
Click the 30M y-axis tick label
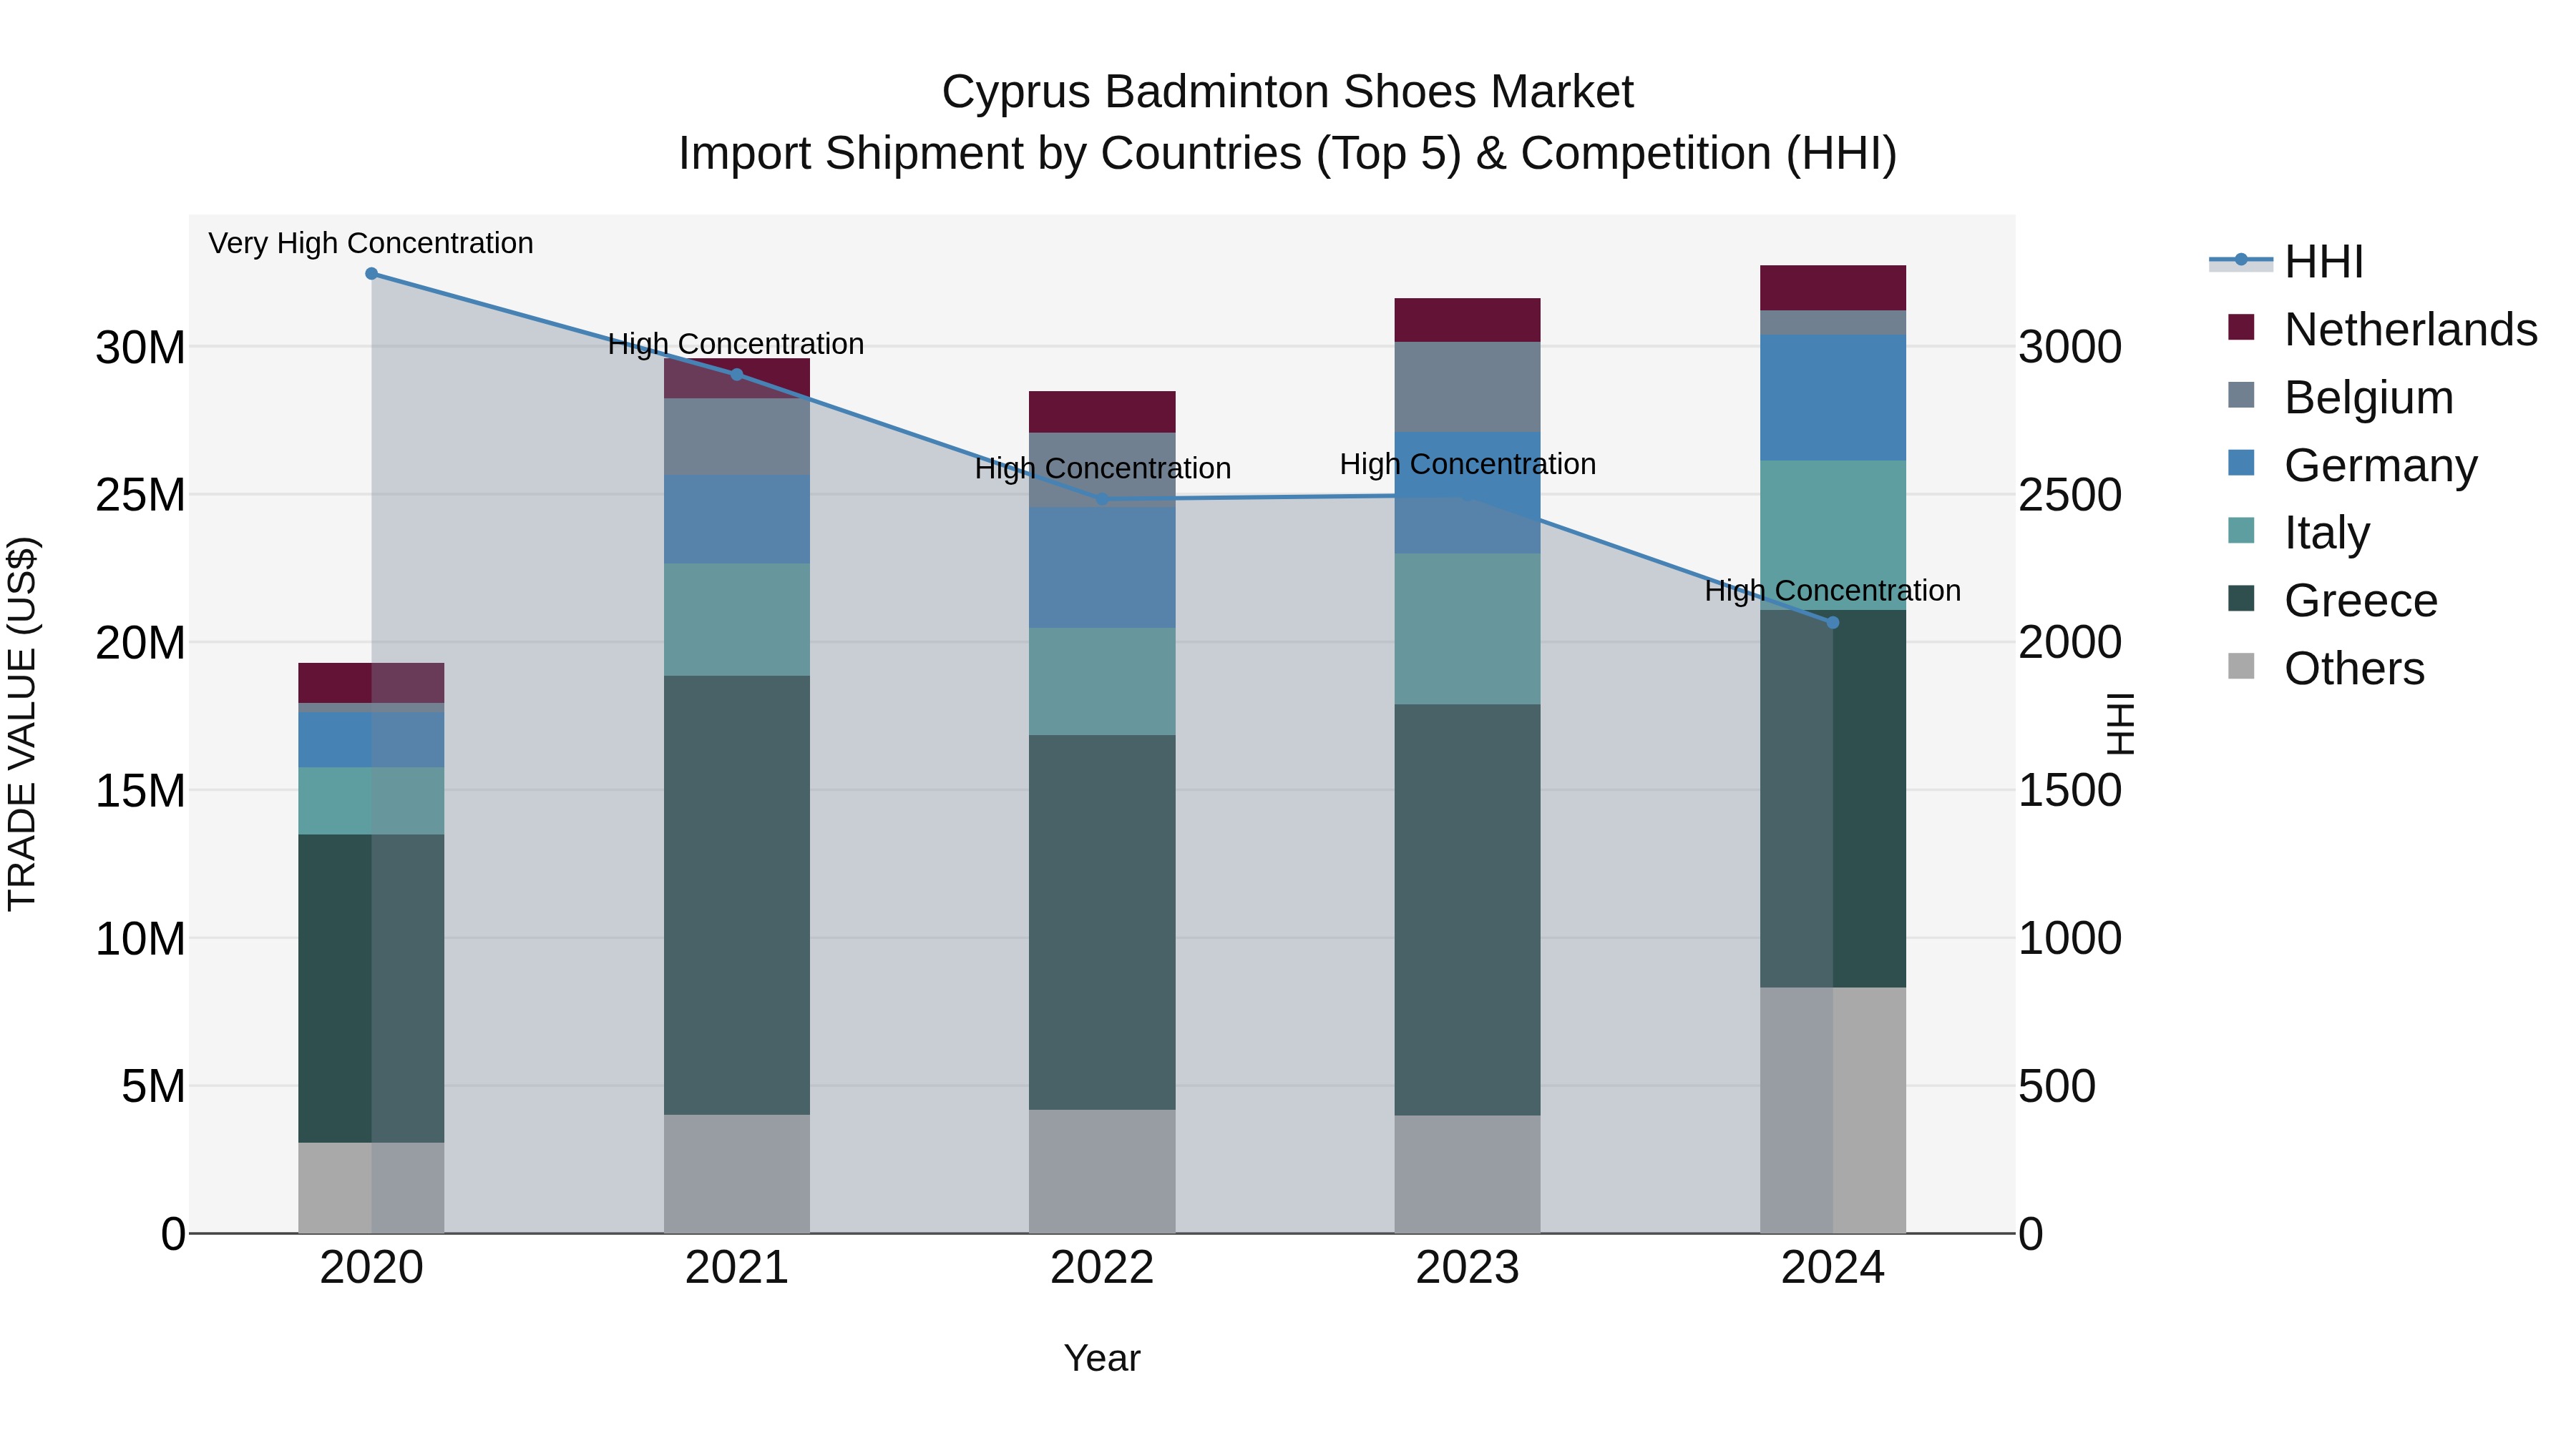[x=141, y=348]
